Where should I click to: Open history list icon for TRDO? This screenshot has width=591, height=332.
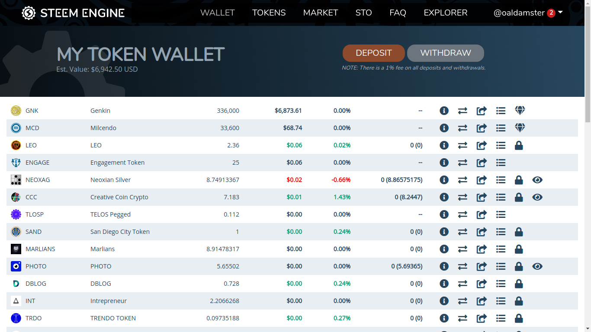[x=501, y=318]
